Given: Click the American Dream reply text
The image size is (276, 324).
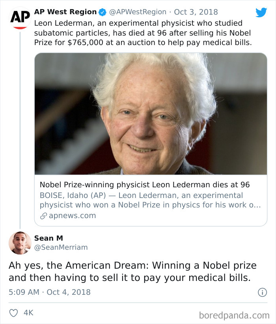Looking at the screenshot, I should point(132,271).
